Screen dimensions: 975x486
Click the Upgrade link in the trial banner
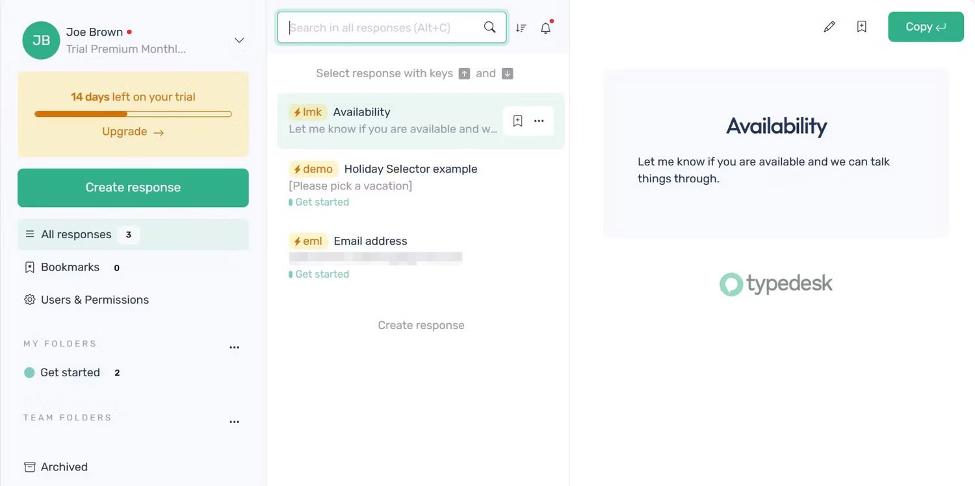(x=133, y=131)
